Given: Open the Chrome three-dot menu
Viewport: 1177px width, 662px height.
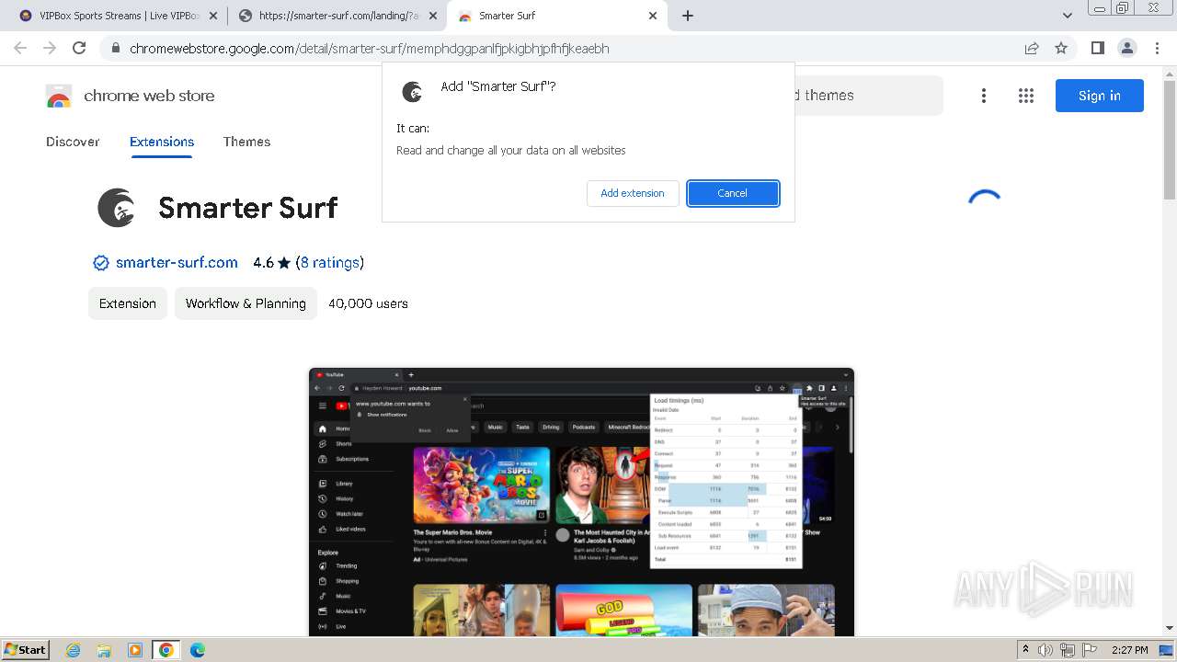Looking at the screenshot, I should 1158,49.
